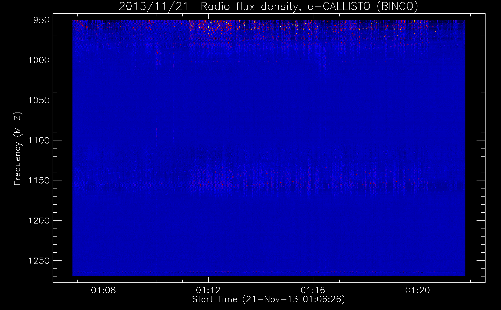Click the 1200 frequency axis label
The image size is (501, 310).
(x=39, y=221)
